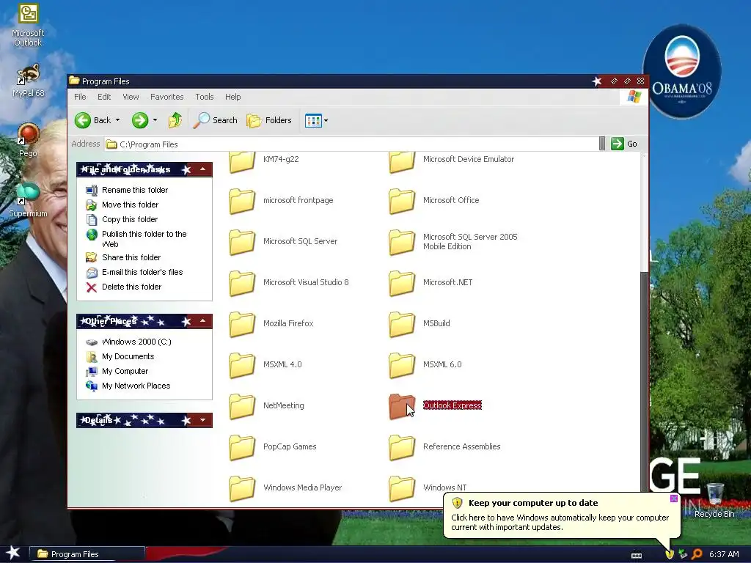The height and width of the screenshot is (563, 751).
Task: Open the Views dropdown arrow
Action: pyautogui.click(x=326, y=121)
